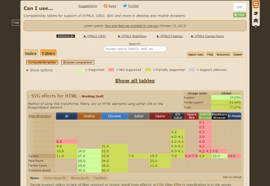Click the Chrome column header
Viewport: 270px width, 186px height.
(x=115, y=116)
